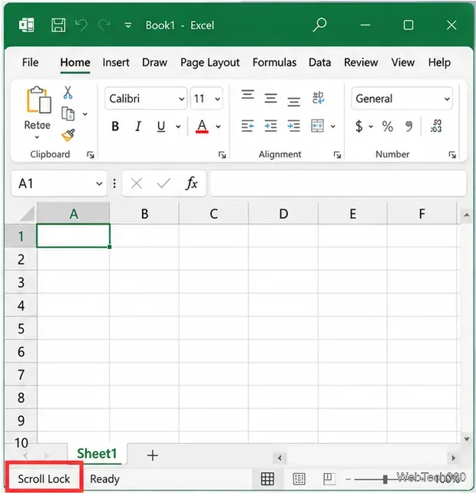Open Font group dialog launcher
The height and width of the screenshot is (493, 476).
pos(222,154)
